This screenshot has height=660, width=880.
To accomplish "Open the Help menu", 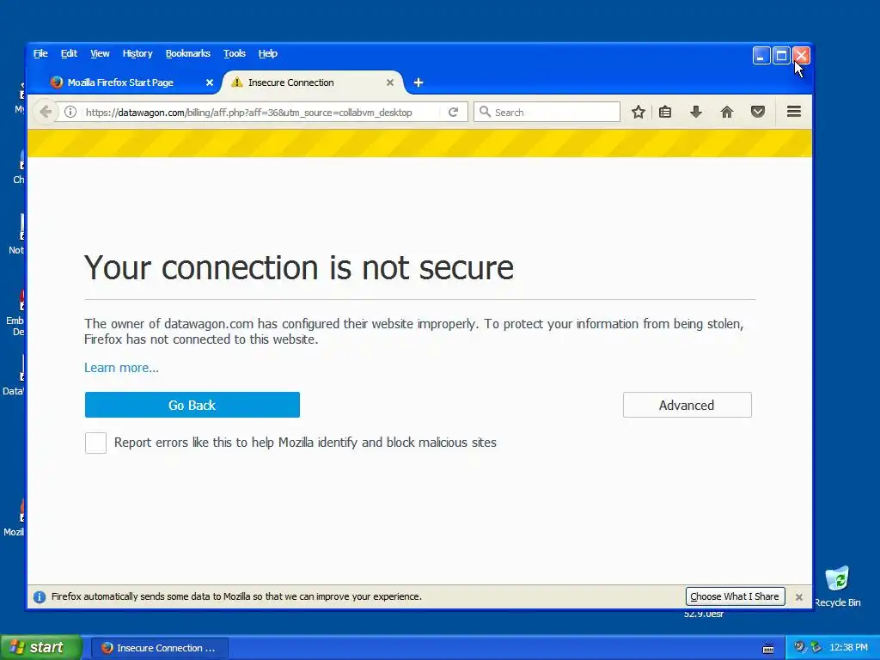I will click(x=268, y=53).
